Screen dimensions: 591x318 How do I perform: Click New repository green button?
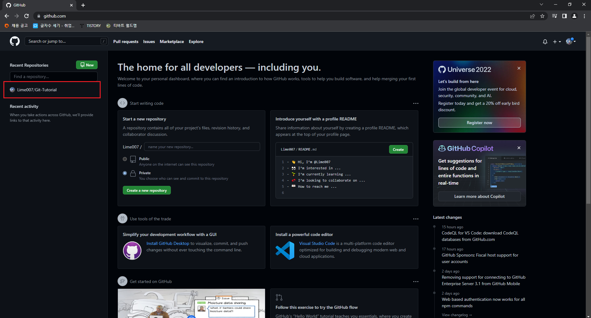click(x=87, y=65)
